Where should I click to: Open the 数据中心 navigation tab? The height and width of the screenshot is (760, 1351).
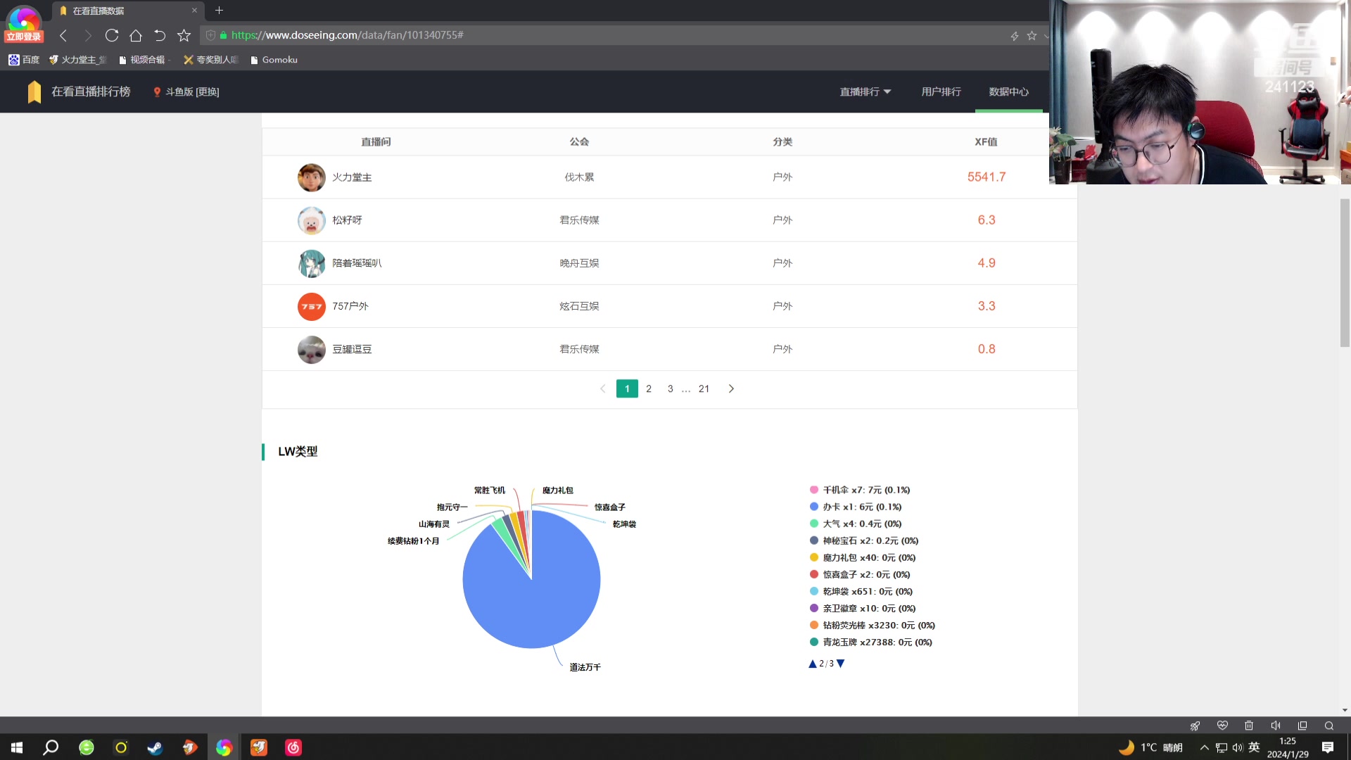[1008, 91]
